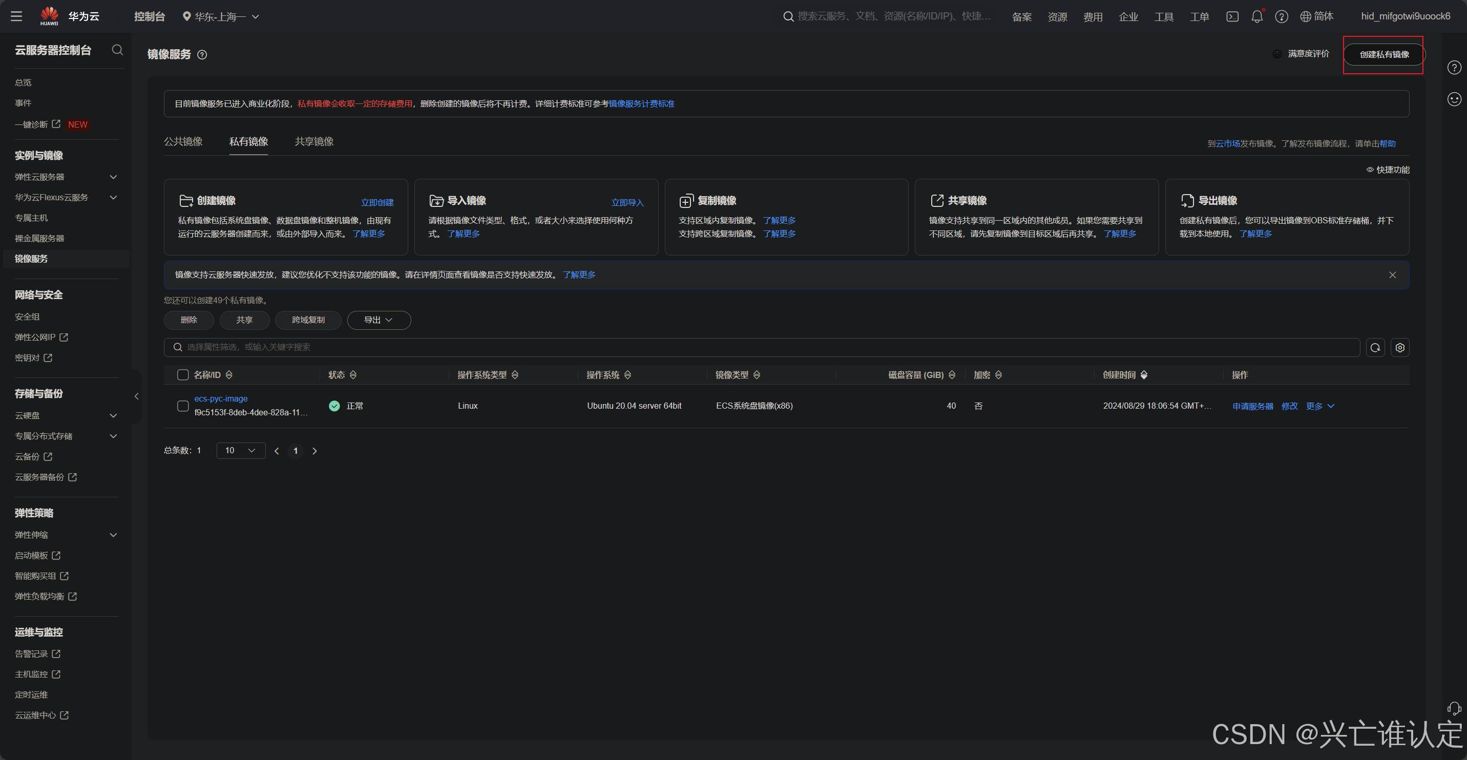Click the global search magnifier icon

(x=788, y=16)
